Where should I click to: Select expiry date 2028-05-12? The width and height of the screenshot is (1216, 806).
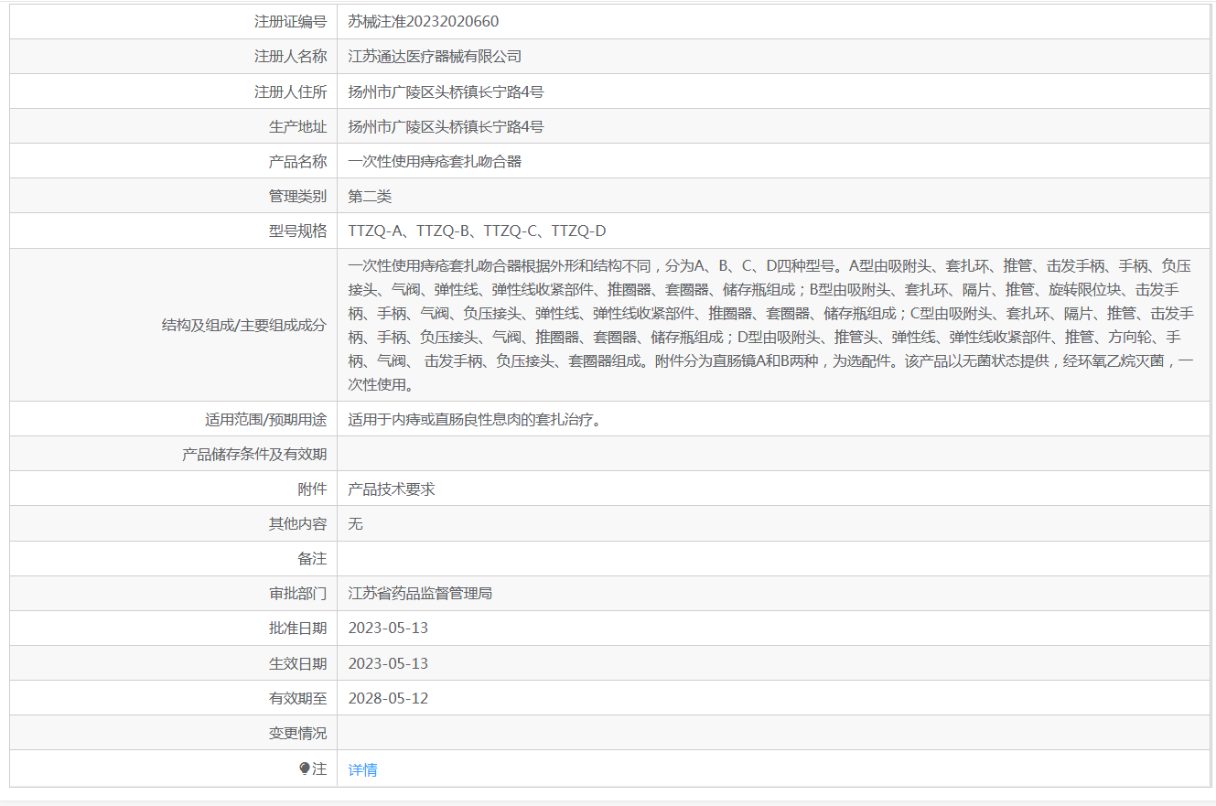[388, 698]
